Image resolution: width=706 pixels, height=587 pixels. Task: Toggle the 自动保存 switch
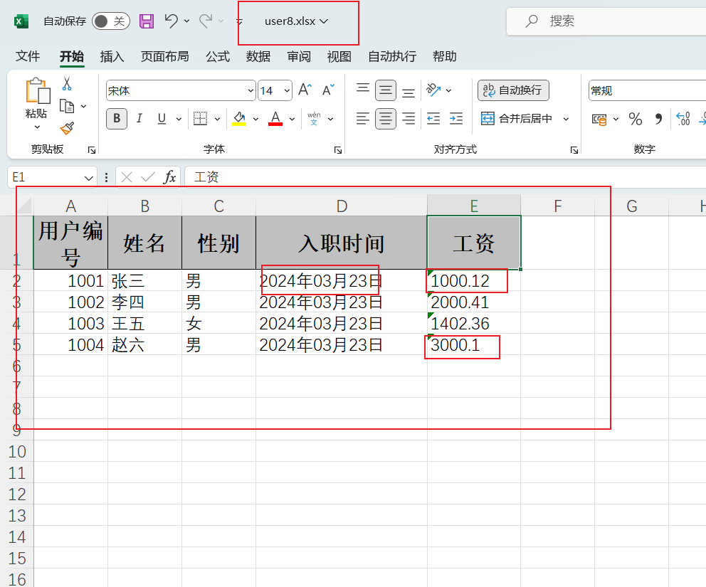(x=110, y=21)
